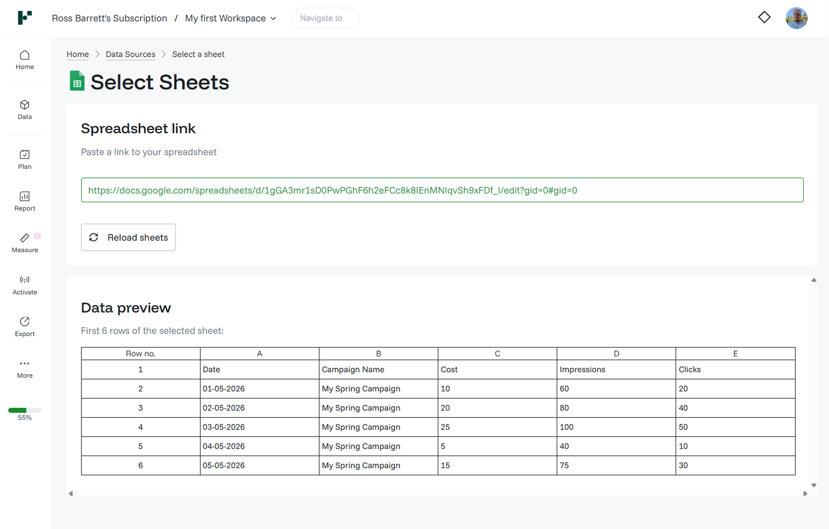The image size is (829, 529).
Task: Click the 02-05-2026 date cell
Action: point(260,408)
